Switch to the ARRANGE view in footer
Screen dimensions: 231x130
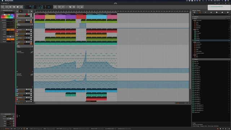(x=7, y=129)
